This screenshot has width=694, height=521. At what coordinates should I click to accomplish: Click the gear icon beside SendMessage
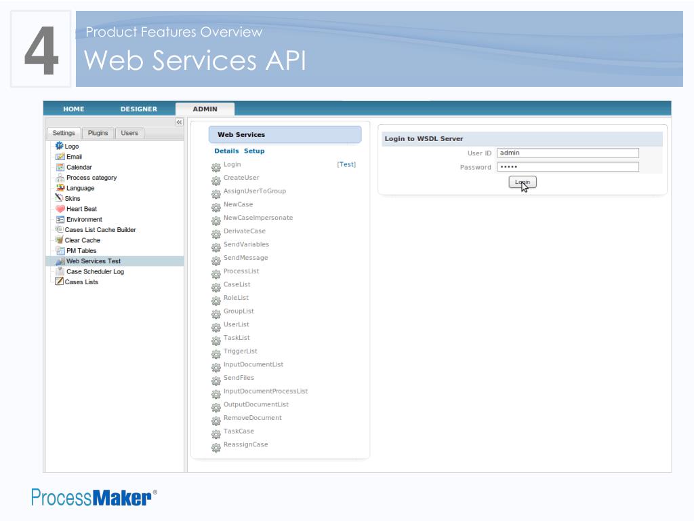pos(216,260)
